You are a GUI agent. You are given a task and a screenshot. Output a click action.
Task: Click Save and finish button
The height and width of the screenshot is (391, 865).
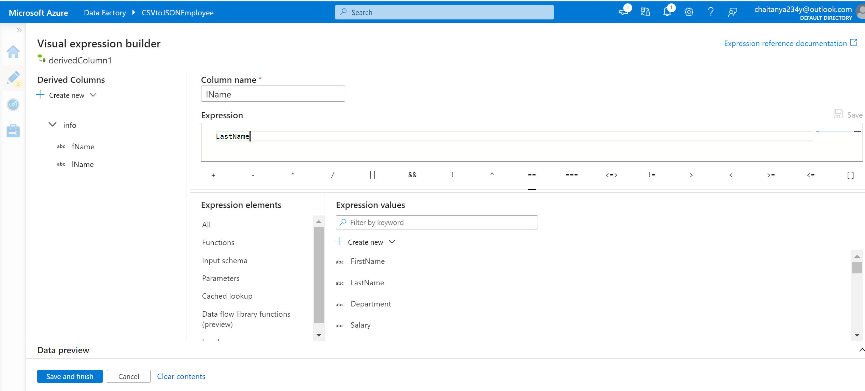pos(70,376)
